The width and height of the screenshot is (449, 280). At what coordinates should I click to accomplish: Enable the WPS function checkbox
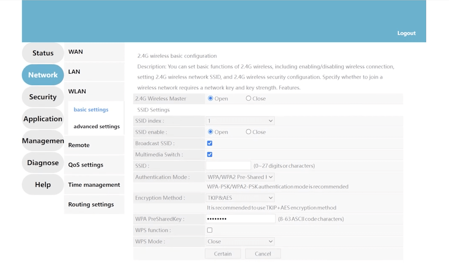point(210,230)
